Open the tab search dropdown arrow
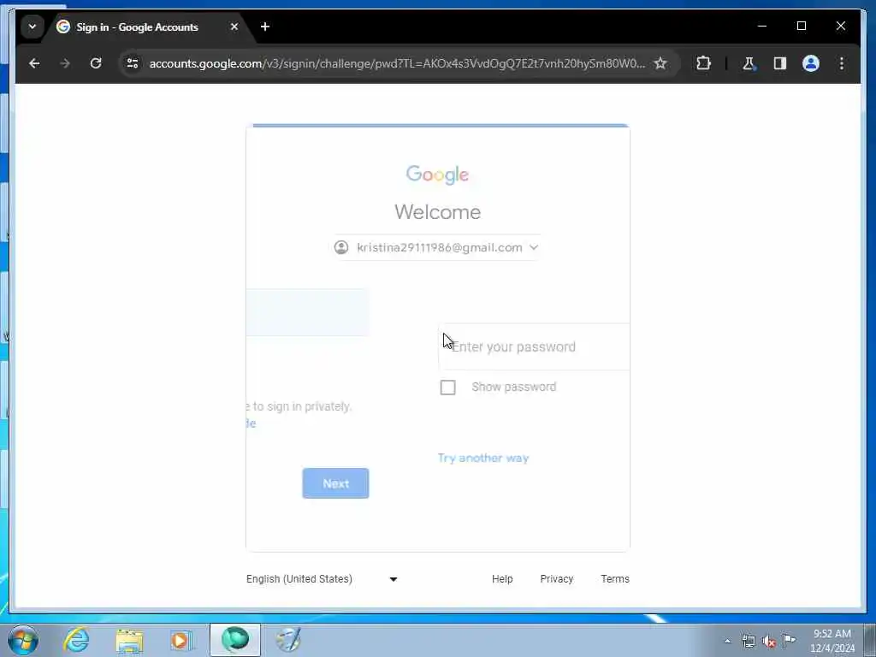The height and width of the screenshot is (657, 876). coord(33,27)
